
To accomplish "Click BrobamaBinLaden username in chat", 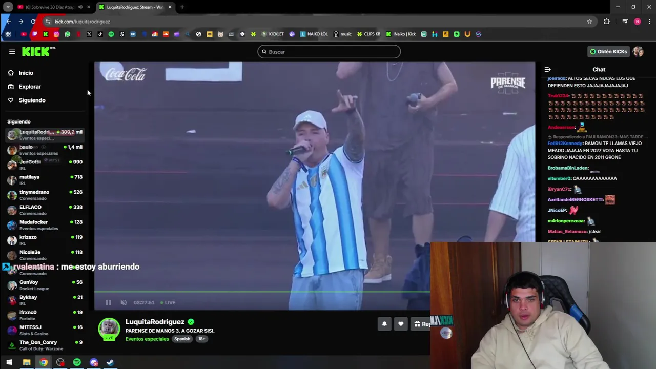I will [568, 168].
